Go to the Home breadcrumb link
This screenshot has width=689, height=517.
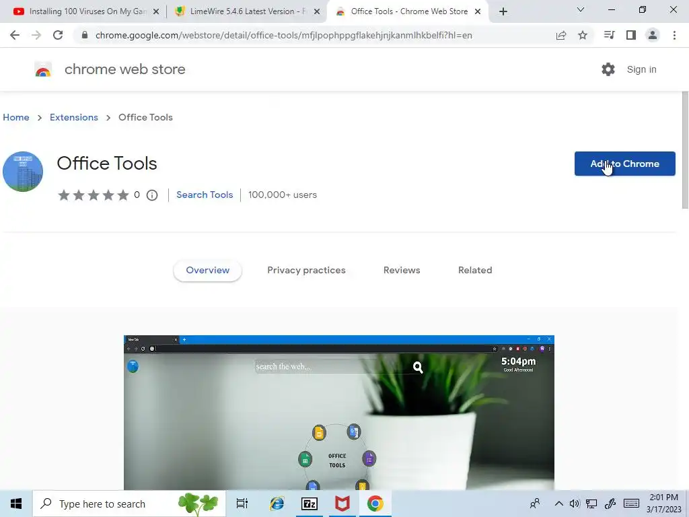coord(16,117)
